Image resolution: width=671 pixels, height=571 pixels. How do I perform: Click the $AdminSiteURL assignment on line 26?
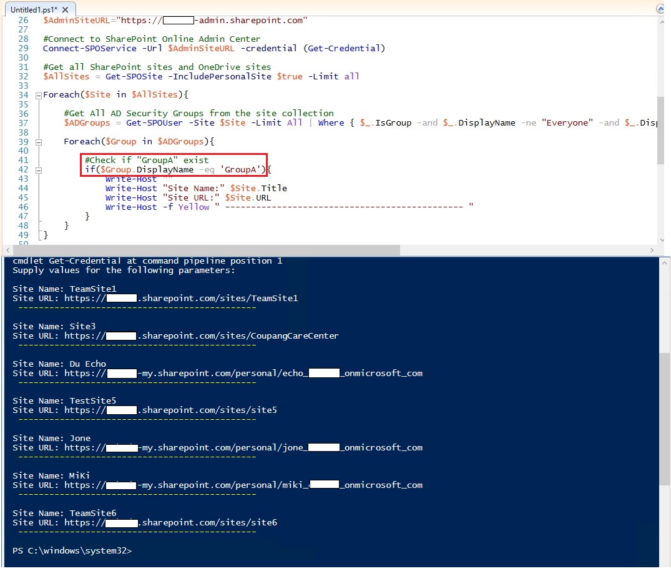coord(175,20)
